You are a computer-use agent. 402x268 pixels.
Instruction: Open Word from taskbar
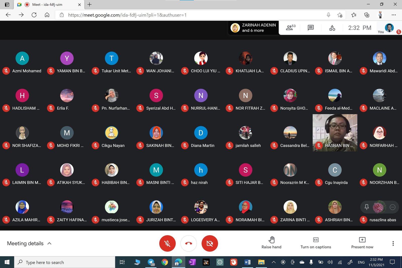click(247, 262)
